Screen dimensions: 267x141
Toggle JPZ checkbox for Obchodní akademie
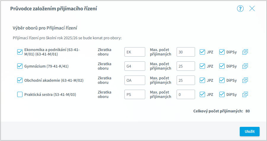tap(202, 80)
